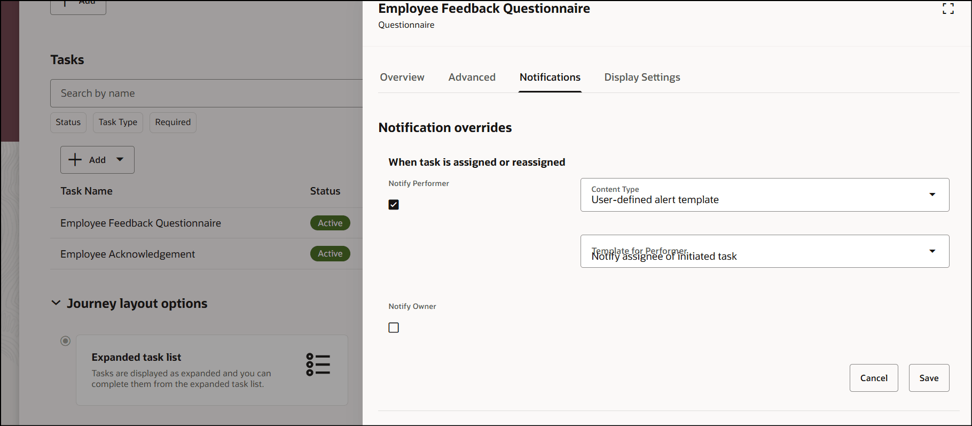The width and height of the screenshot is (972, 426).
Task: Collapse the Journey layout options section
Action: (56, 303)
